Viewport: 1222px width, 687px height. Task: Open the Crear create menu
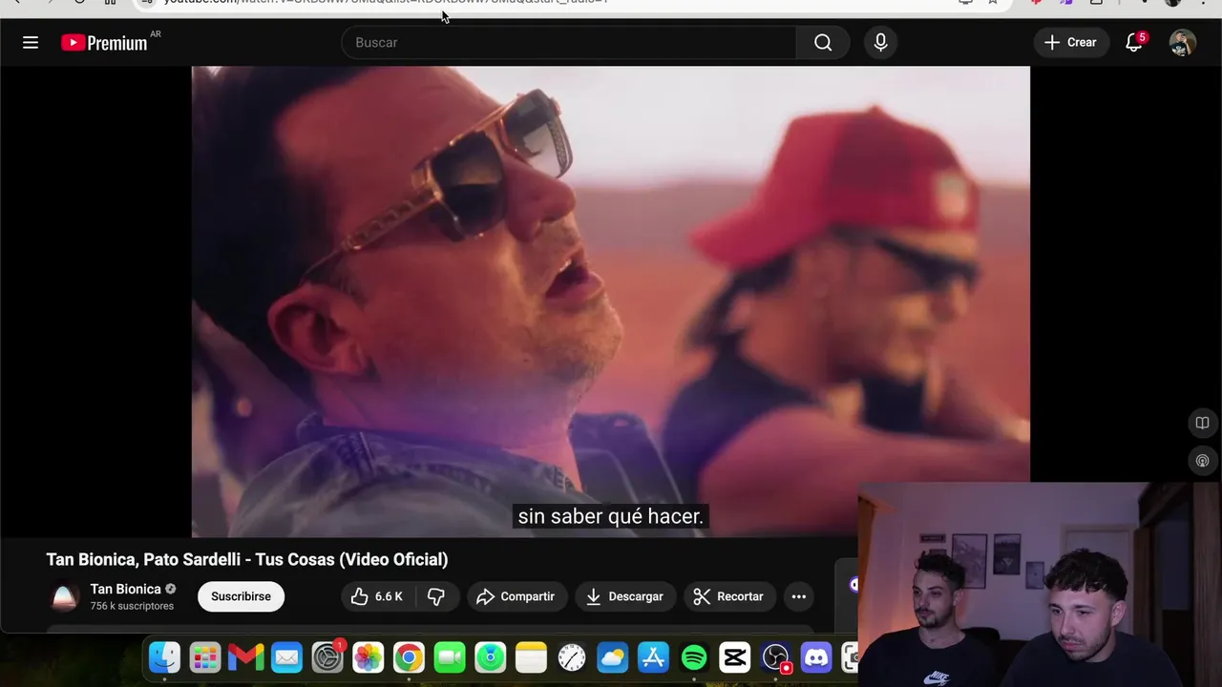(x=1070, y=42)
